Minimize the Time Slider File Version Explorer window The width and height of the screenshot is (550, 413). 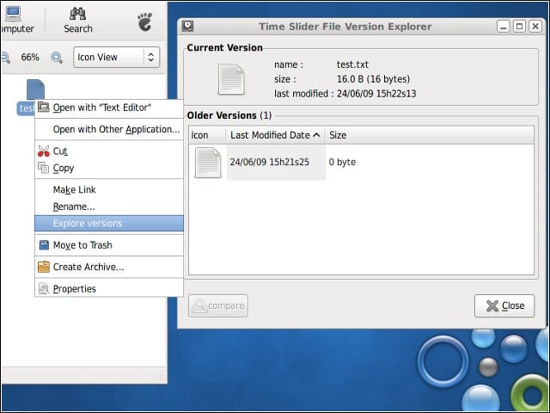[504, 27]
